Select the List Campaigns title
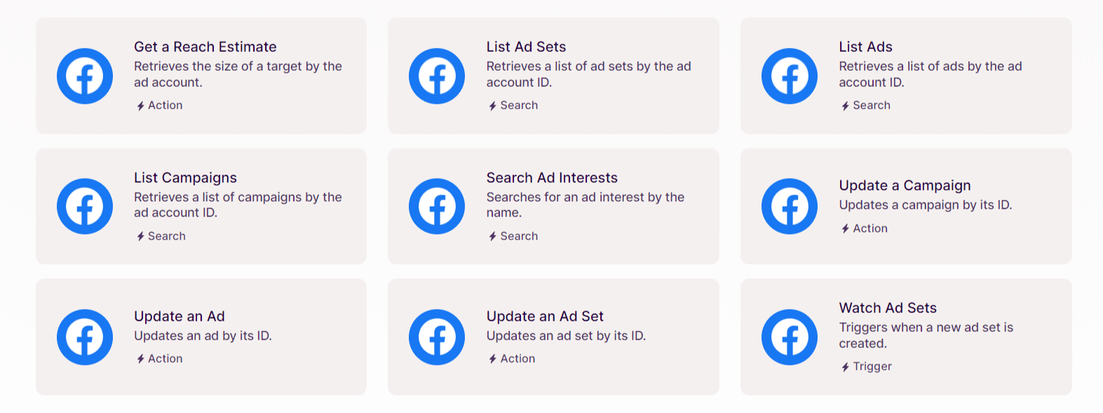 pyautogui.click(x=184, y=178)
